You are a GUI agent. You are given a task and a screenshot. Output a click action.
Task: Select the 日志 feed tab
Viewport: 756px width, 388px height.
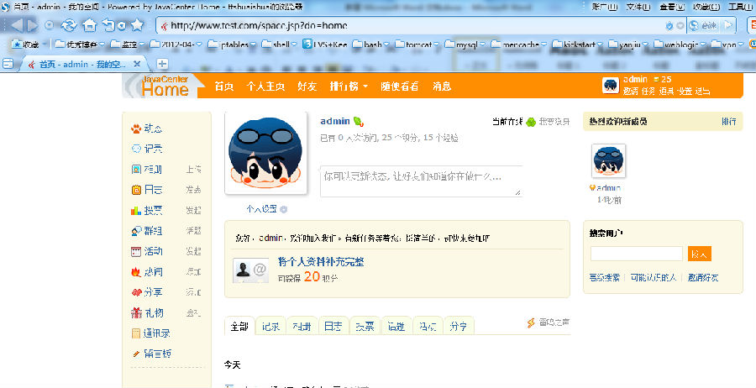(333, 327)
